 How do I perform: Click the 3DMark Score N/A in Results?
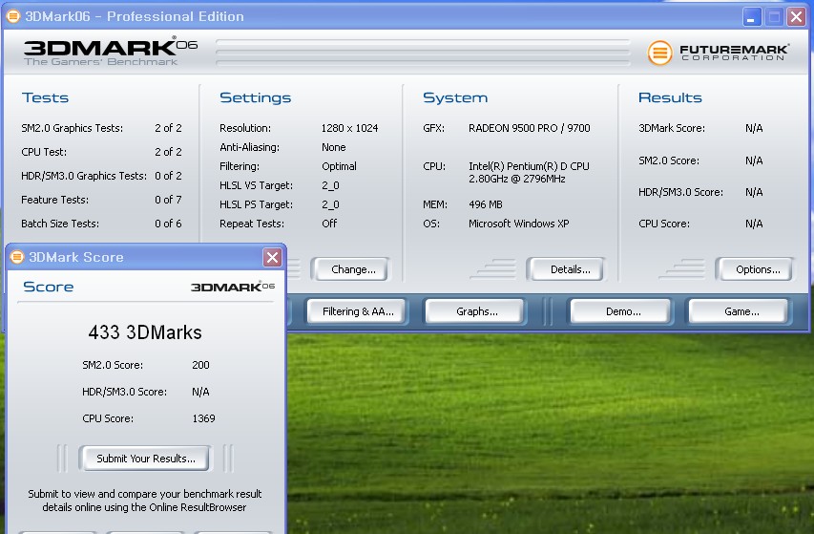[754, 128]
